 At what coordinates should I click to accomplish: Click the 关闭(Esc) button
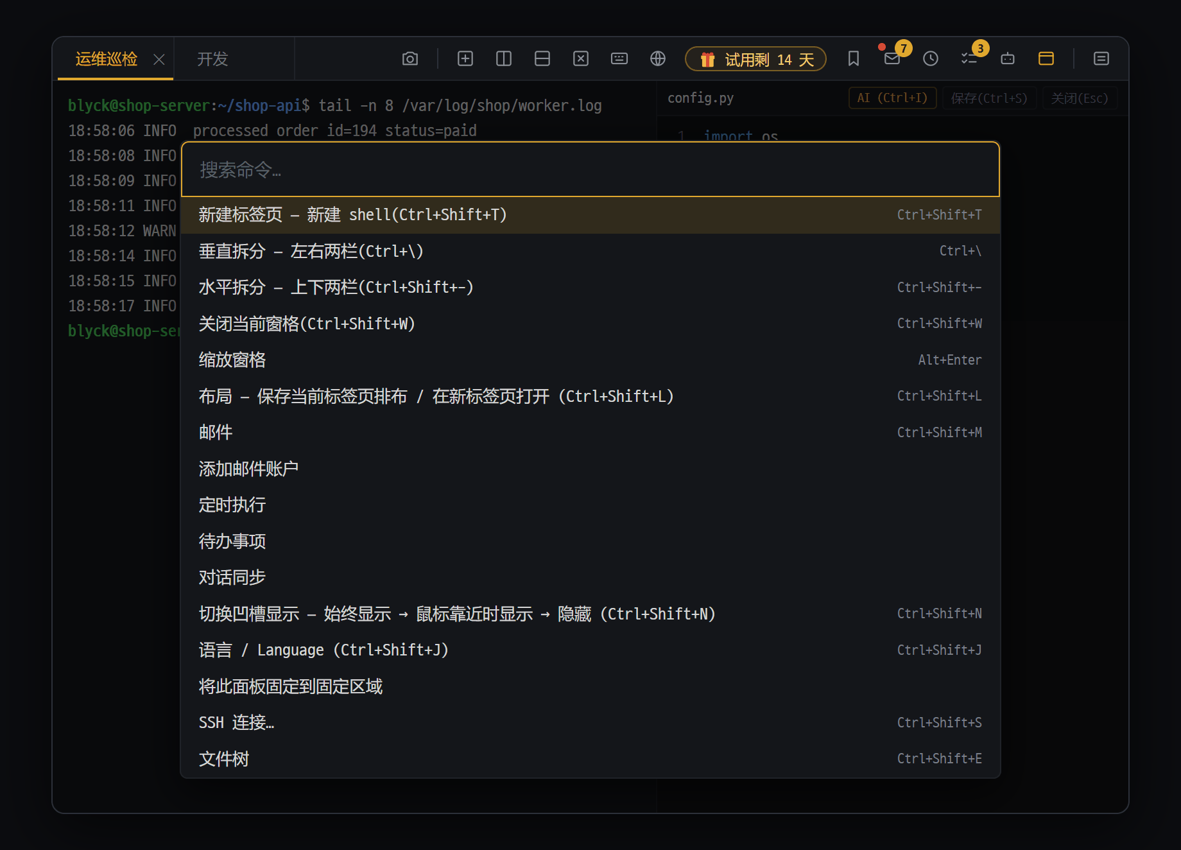pos(1080,98)
